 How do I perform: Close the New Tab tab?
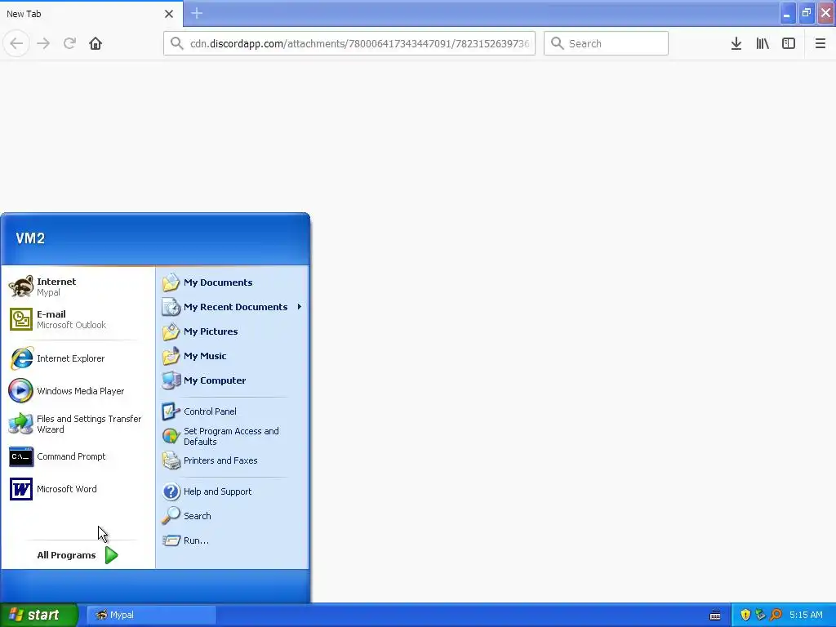(169, 14)
